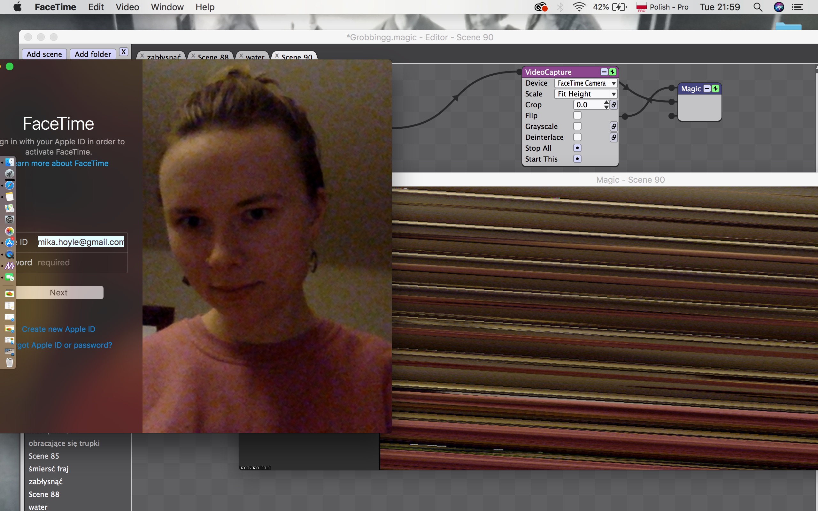
Task: Open the Magic app icon in Dock
Action: (x=10, y=266)
